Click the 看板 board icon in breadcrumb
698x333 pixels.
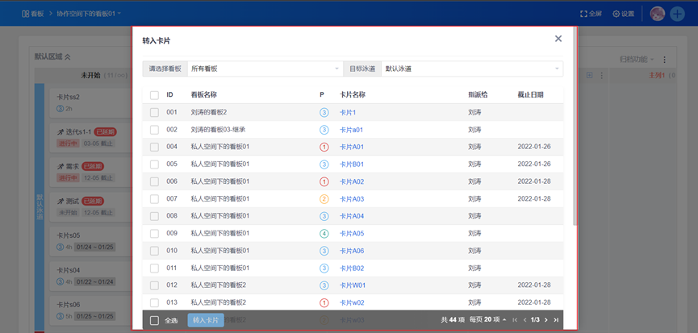(26, 14)
